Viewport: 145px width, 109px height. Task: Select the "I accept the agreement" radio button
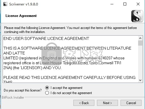(47, 88)
